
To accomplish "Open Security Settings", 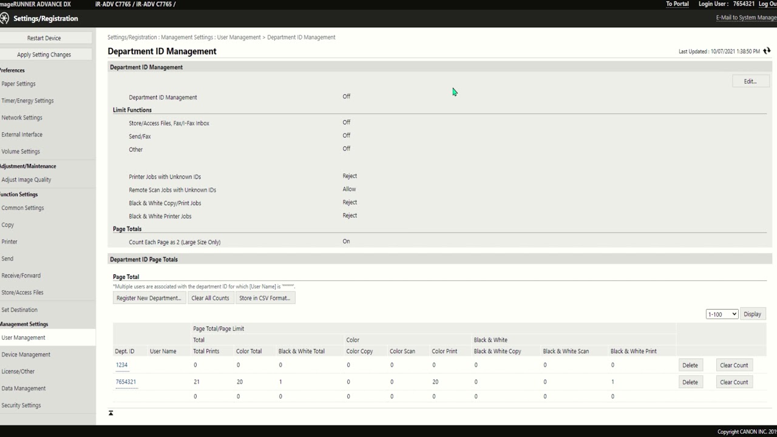I will click(x=21, y=405).
